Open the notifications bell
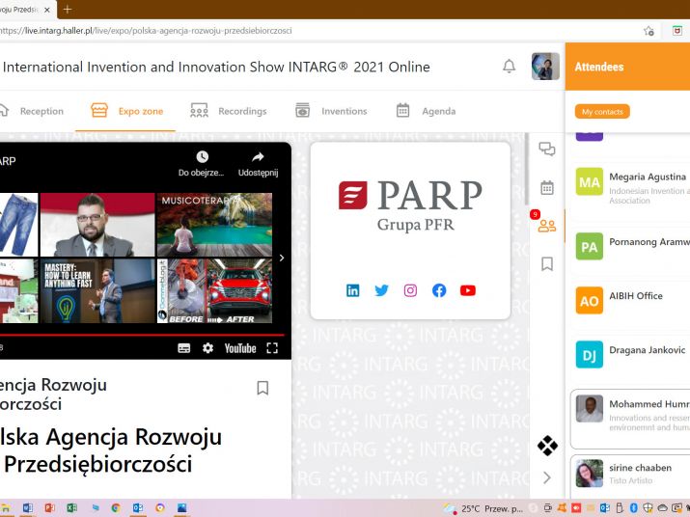Viewport: 690px width, 517px height. point(509,67)
